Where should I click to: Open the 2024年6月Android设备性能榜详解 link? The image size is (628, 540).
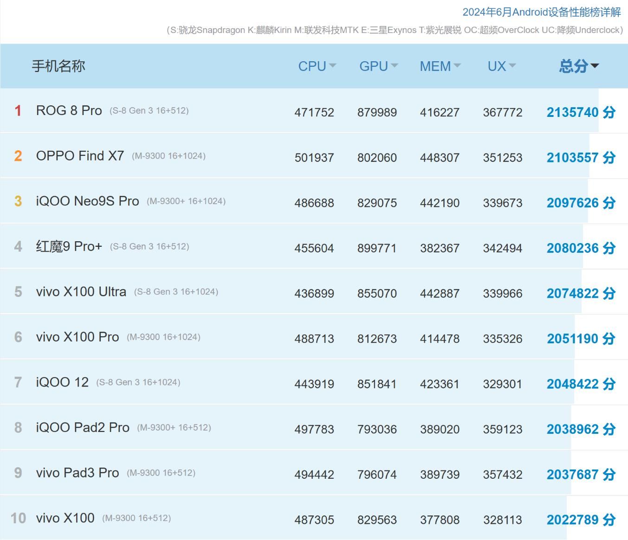click(x=542, y=12)
